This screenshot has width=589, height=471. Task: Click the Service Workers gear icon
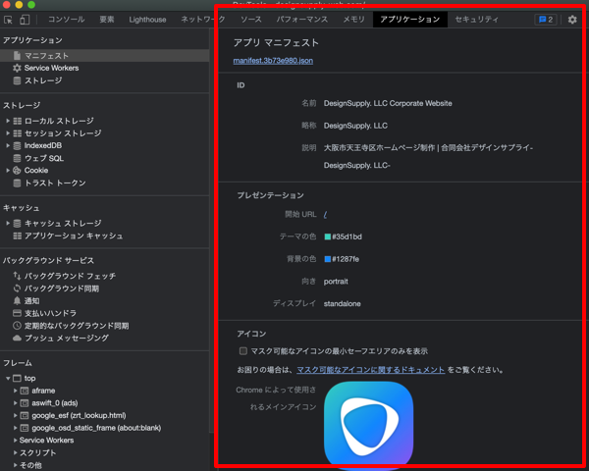(17, 68)
